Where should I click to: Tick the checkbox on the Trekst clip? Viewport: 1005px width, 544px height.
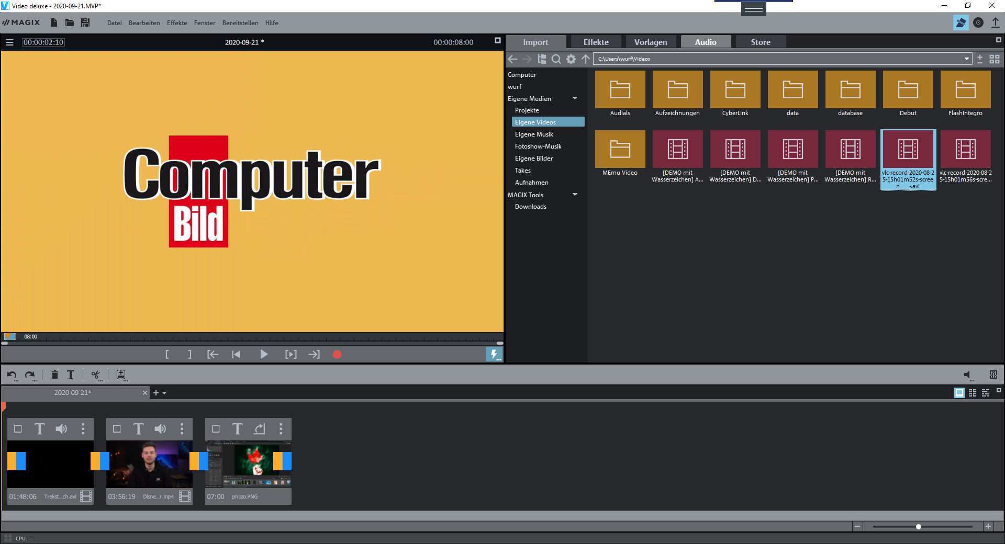tap(18, 429)
